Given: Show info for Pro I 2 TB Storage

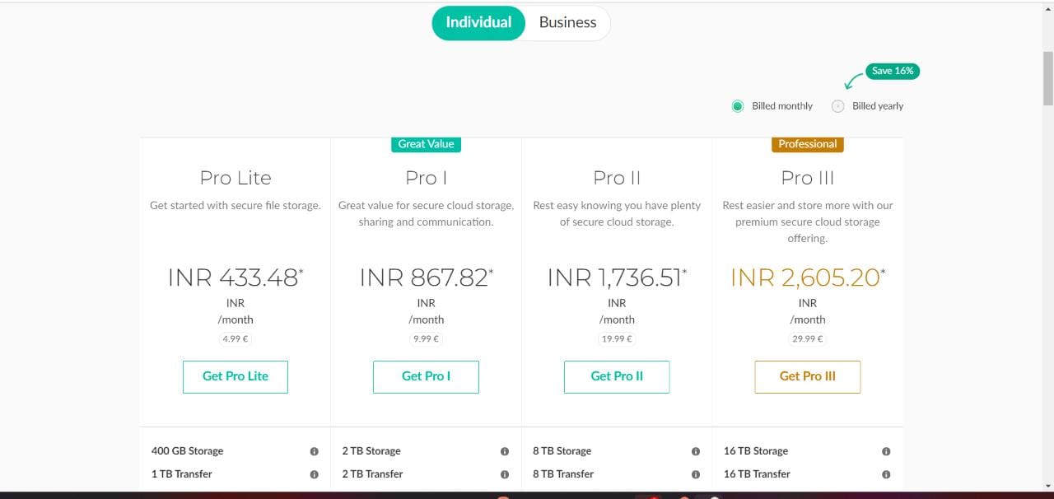Looking at the screenshot, I should [x=505, y=451].
